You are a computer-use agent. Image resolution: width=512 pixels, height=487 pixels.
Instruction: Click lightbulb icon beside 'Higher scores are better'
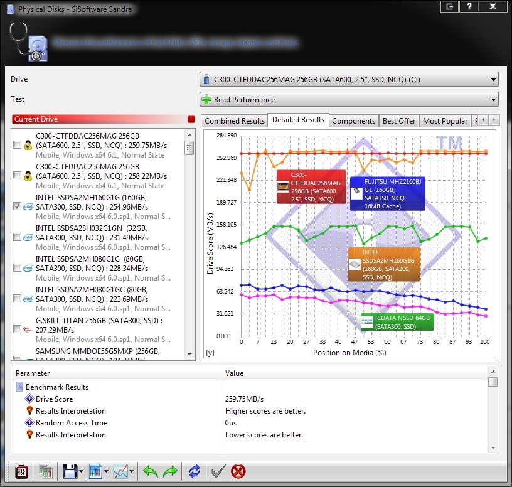pyautogui.click(x=29, y=410)
